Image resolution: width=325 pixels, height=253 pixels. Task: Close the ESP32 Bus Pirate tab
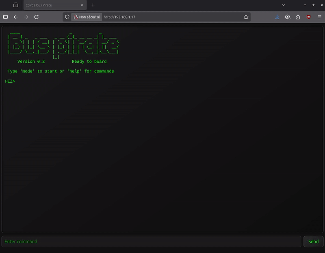pos(82,5)
